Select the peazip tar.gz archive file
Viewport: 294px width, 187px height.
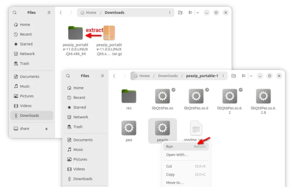[109, 34]
